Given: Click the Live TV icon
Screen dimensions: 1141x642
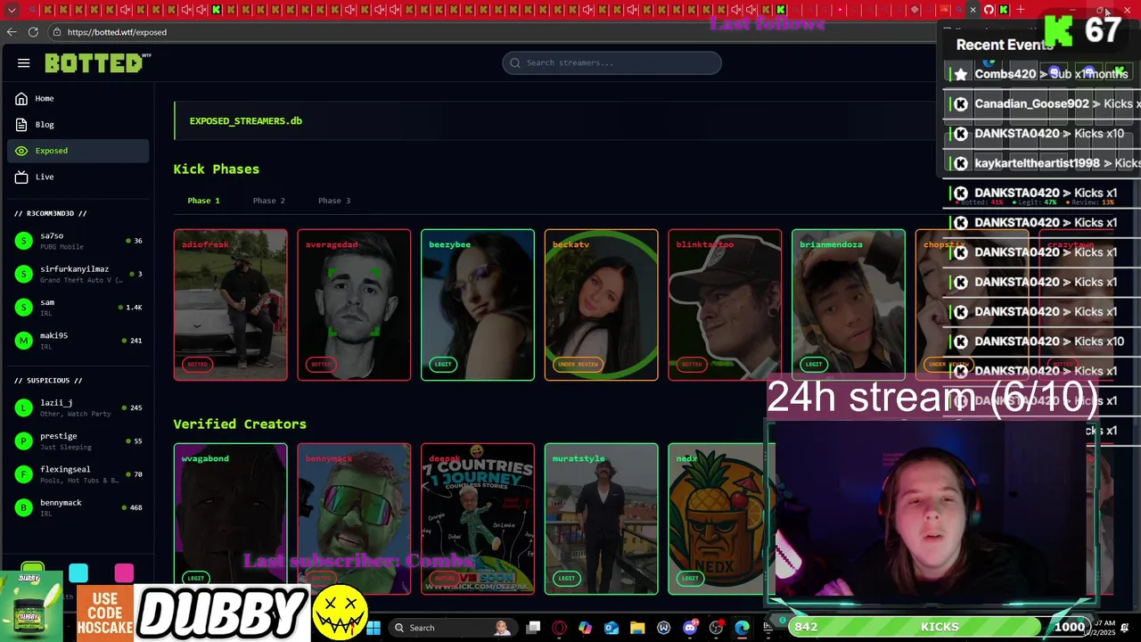Looking at the screenshot, I should click(21, 177).
